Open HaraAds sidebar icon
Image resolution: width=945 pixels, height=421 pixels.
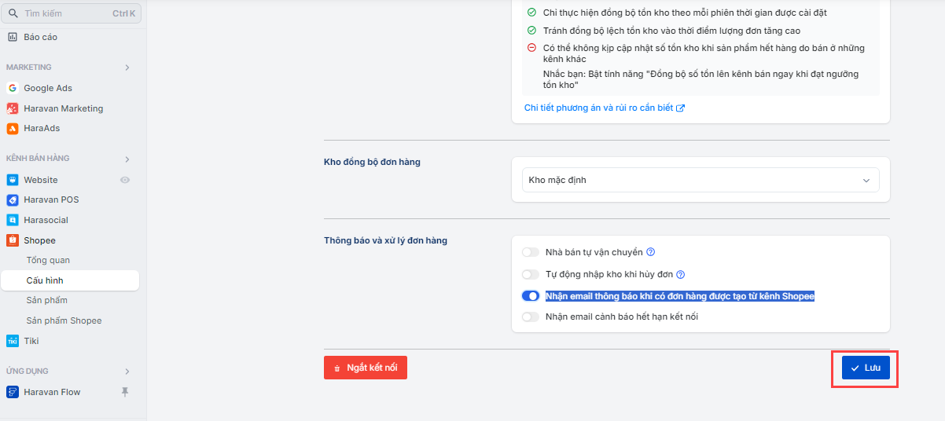pyautogui.click(x=13, y=128)
